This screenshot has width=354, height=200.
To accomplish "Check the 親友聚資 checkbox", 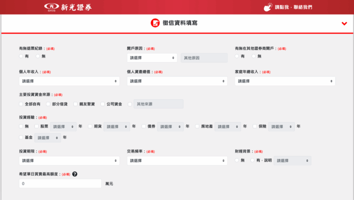I will [x=75, y=104].
